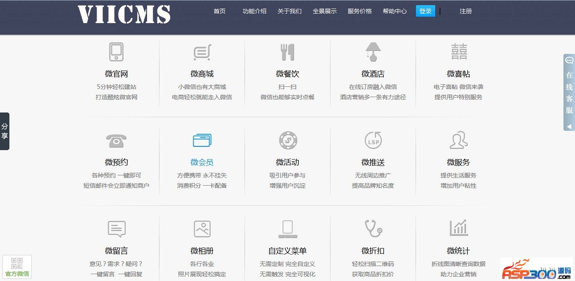The height and width of the screenshot is (281, 575).
Task: Open the 微预约 title link
Action: pyautogui.click(x=116, y=163)
